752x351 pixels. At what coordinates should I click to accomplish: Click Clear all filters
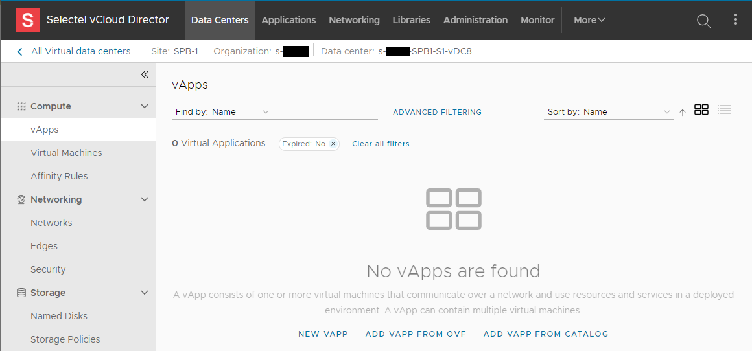click(381, 144)
